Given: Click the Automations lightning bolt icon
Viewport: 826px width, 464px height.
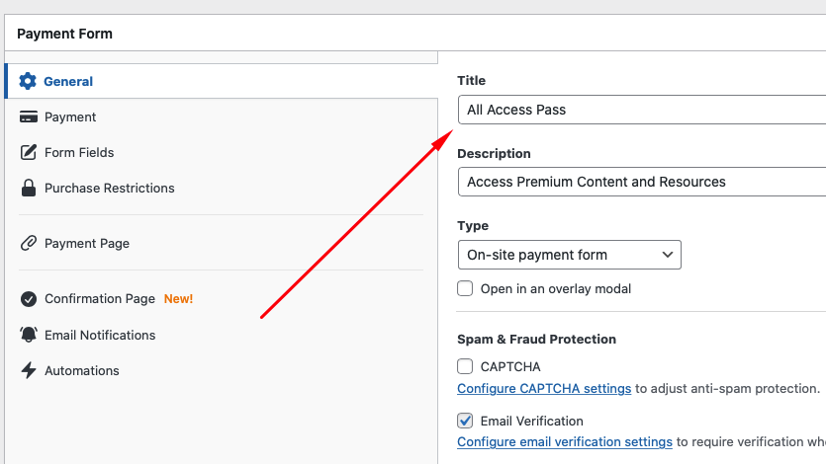Looking at the screenshot, I should [28, 370].
